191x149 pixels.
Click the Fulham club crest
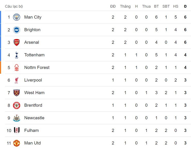tap(17, 131)
